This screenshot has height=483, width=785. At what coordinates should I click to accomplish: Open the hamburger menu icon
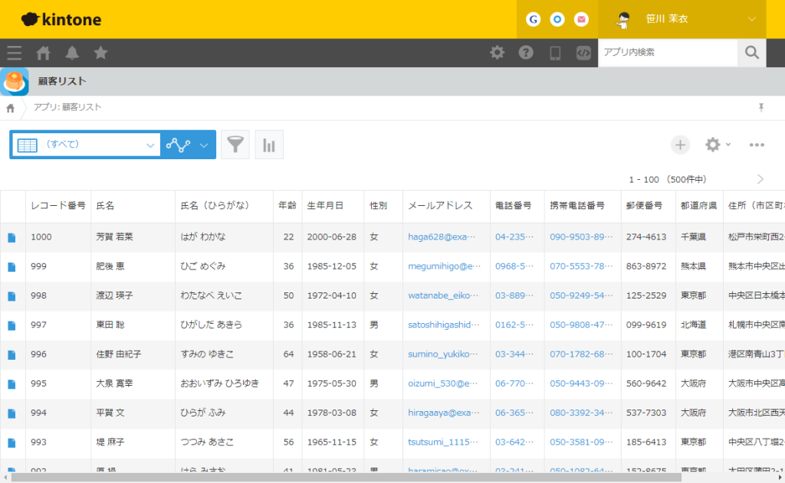(14, 53)
